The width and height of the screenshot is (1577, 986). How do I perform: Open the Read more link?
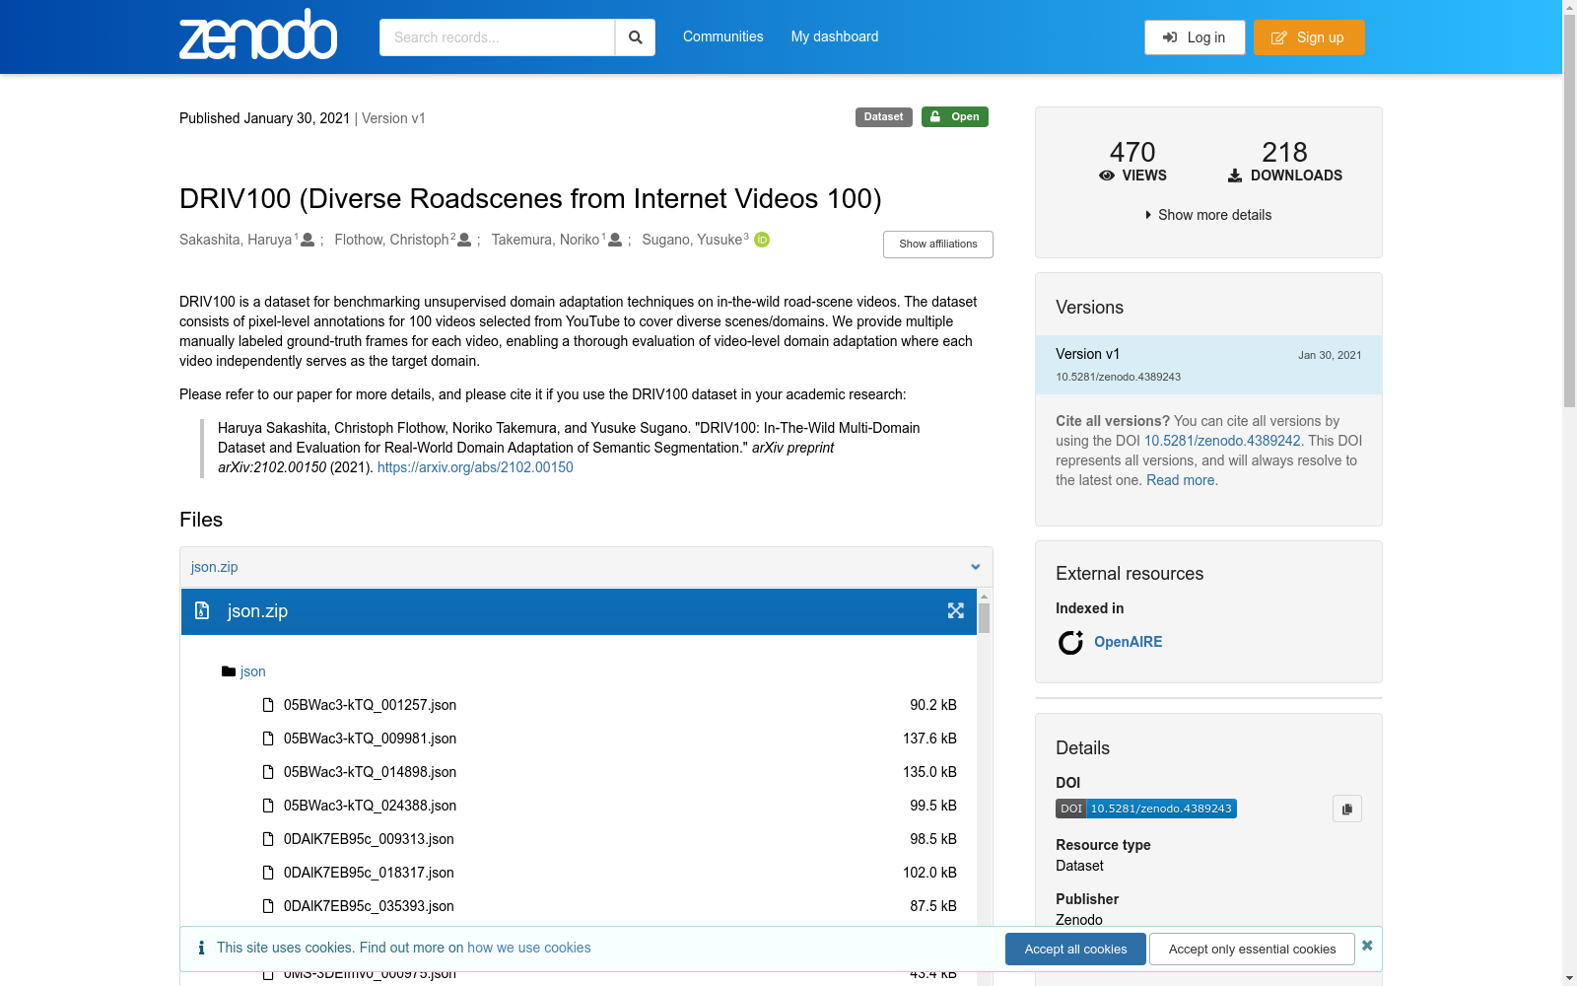[x=1180, y=480]
